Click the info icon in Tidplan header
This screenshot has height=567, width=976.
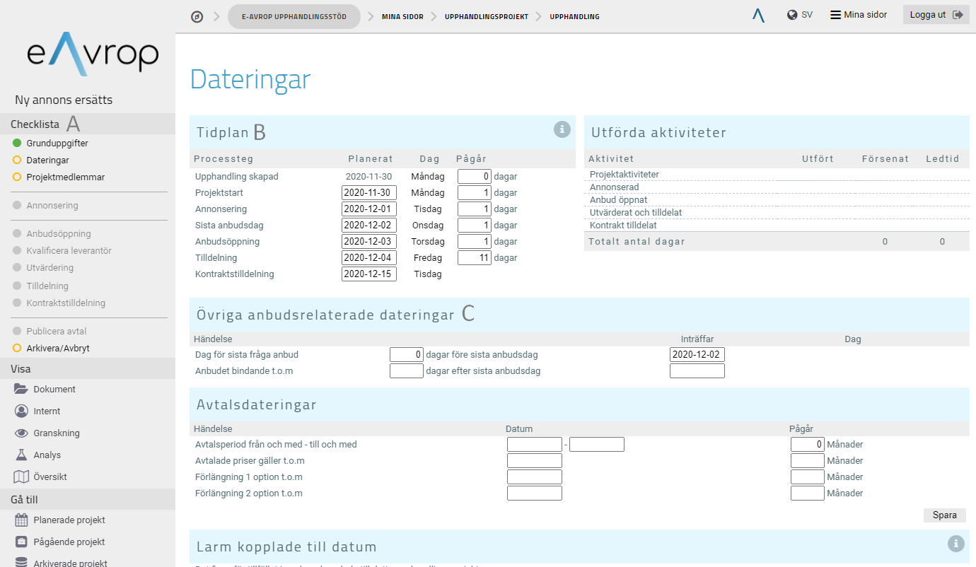pos(562,129)
